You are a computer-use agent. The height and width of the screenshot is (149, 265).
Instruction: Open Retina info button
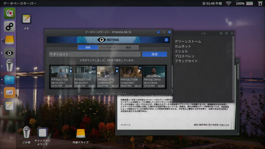click(x=166, y=40)
